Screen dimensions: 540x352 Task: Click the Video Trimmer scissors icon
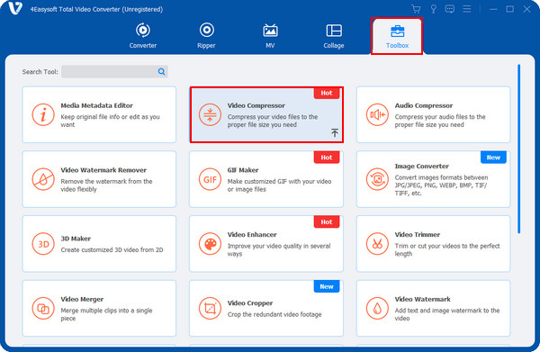point(377,244)
